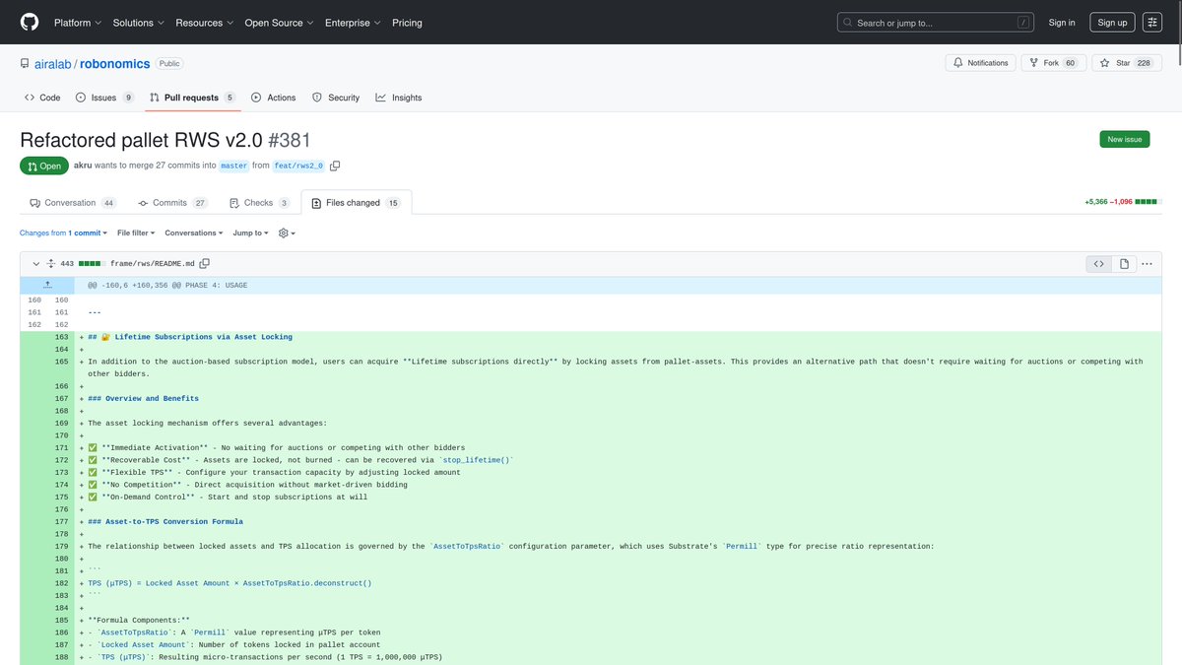
Task: Switch to the Security tab
Action: [x=336, y=98]
